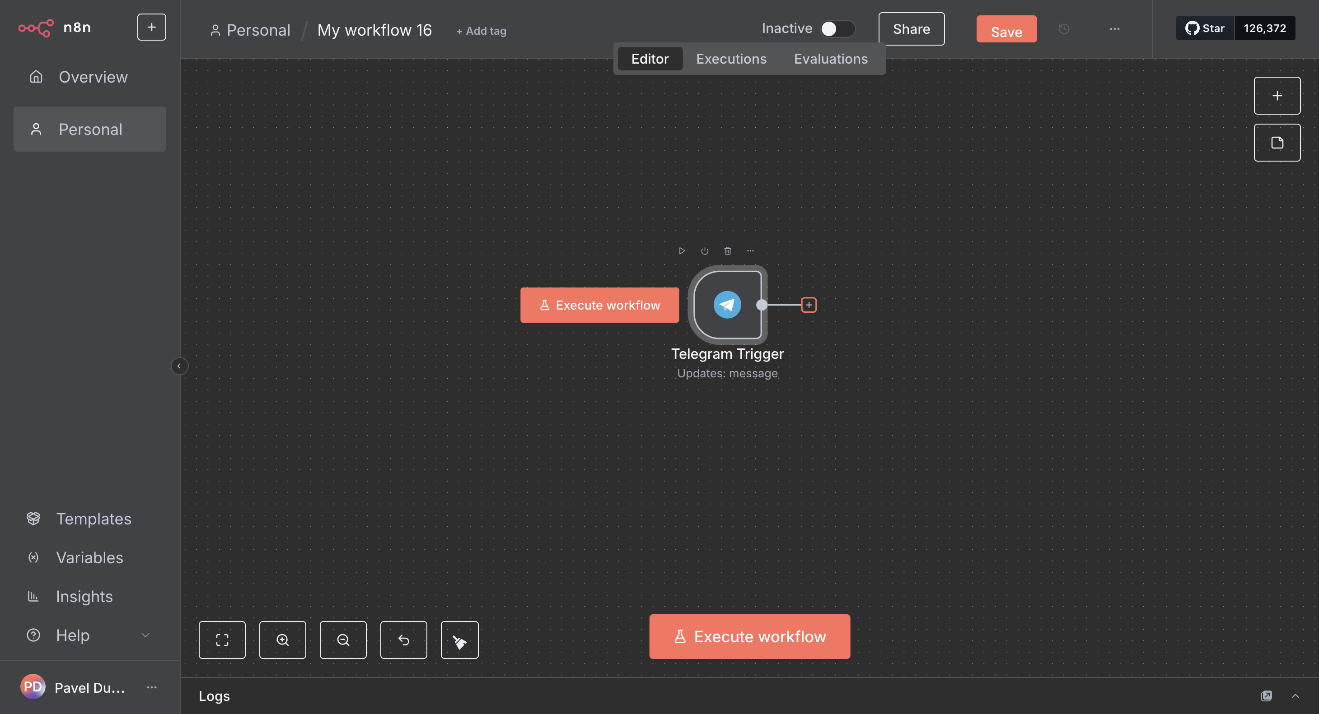Open the add node plus panel button
The width and height of the screenshot is (1319, 714).
(1277, 96)
